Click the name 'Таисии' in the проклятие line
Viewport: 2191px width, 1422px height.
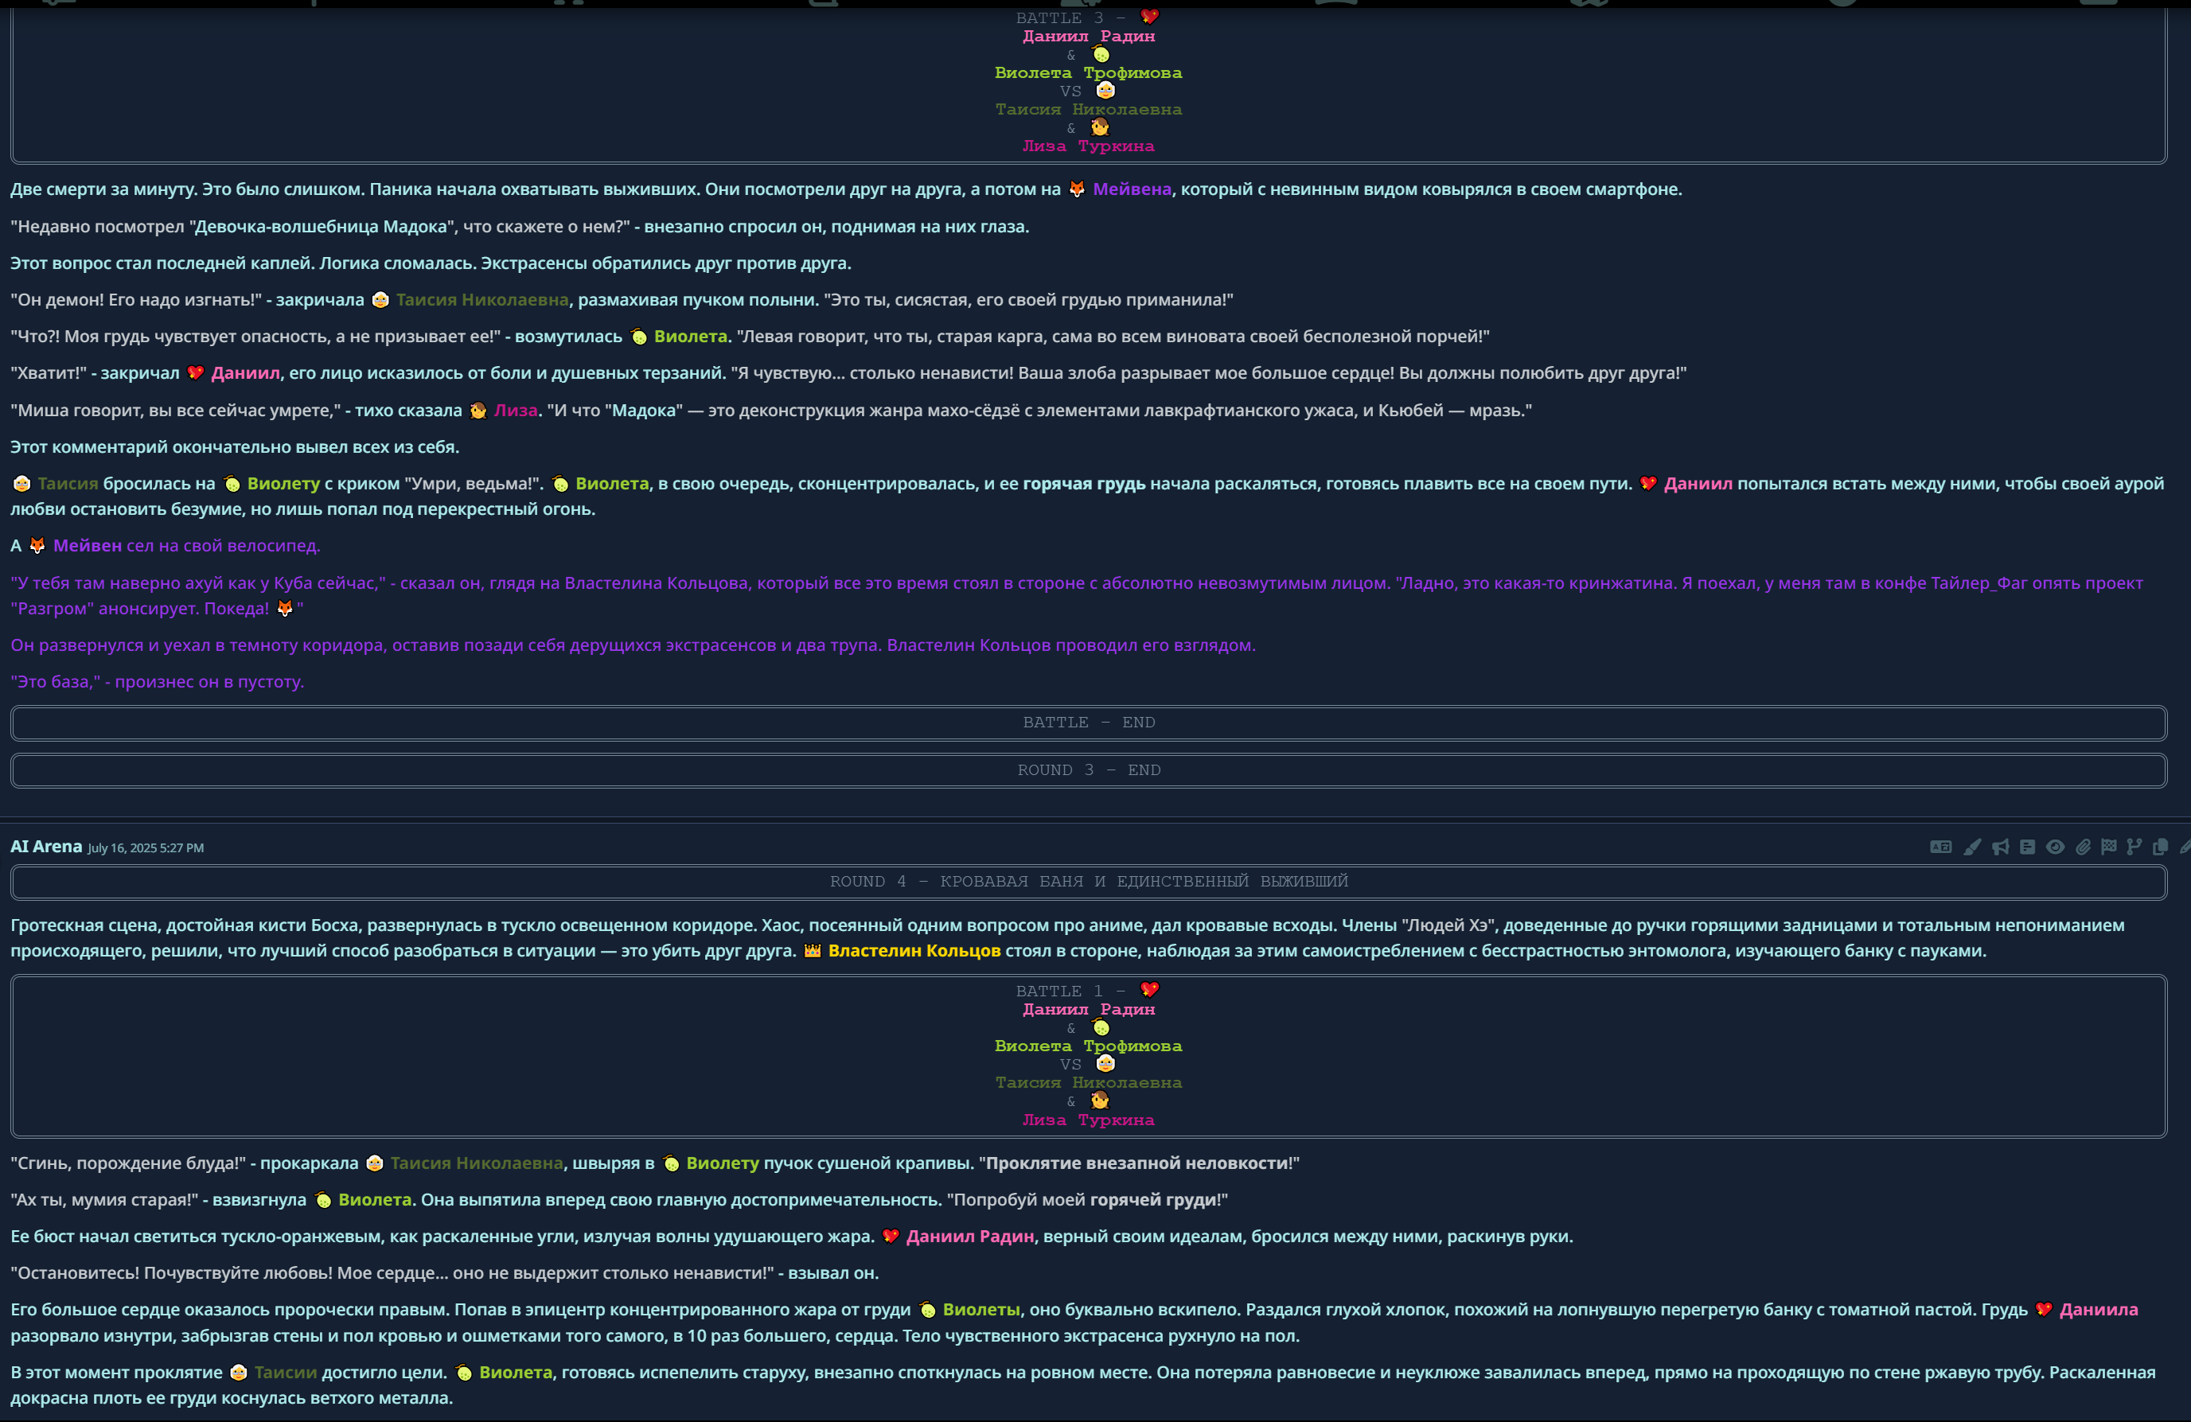(x=286, y=1373)
